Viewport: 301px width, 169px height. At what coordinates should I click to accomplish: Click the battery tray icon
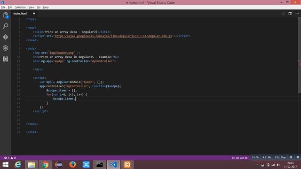pos(268,165)
